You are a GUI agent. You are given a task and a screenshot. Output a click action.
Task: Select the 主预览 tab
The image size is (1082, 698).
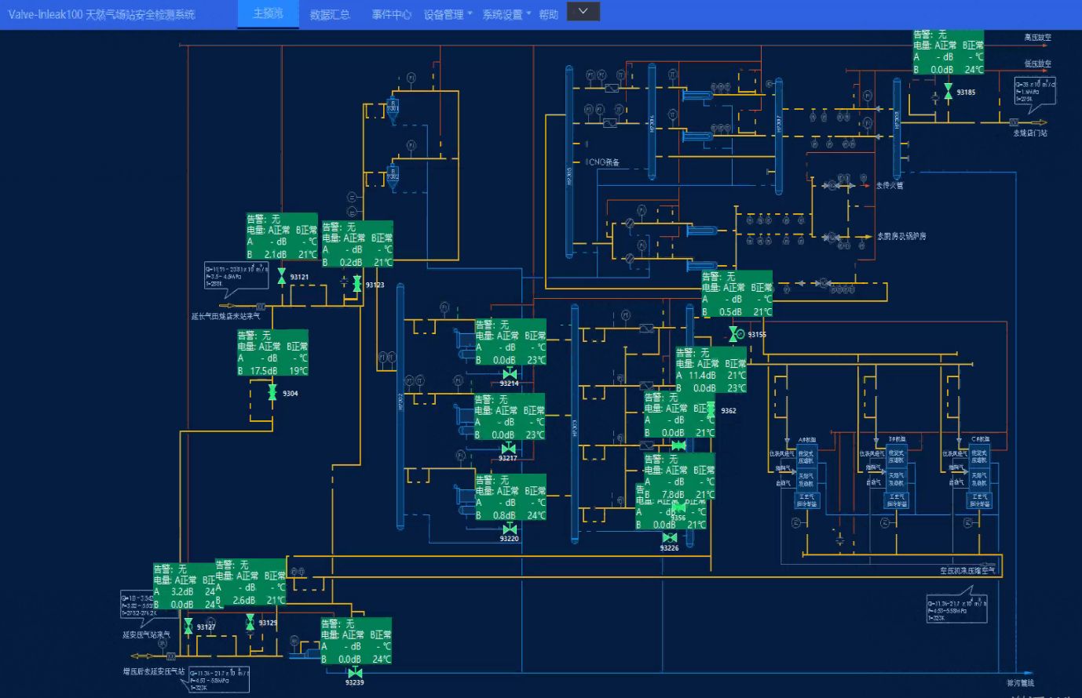[268, 14]
